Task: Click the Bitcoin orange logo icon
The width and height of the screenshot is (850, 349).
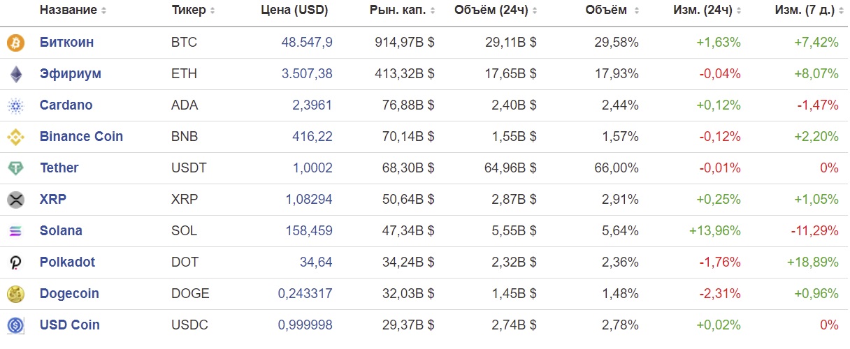Action: tap(15, 43)
